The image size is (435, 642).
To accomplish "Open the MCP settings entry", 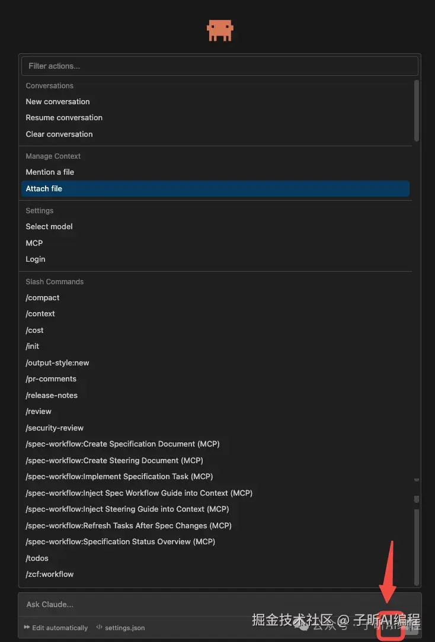I will (x=34, y=243).
